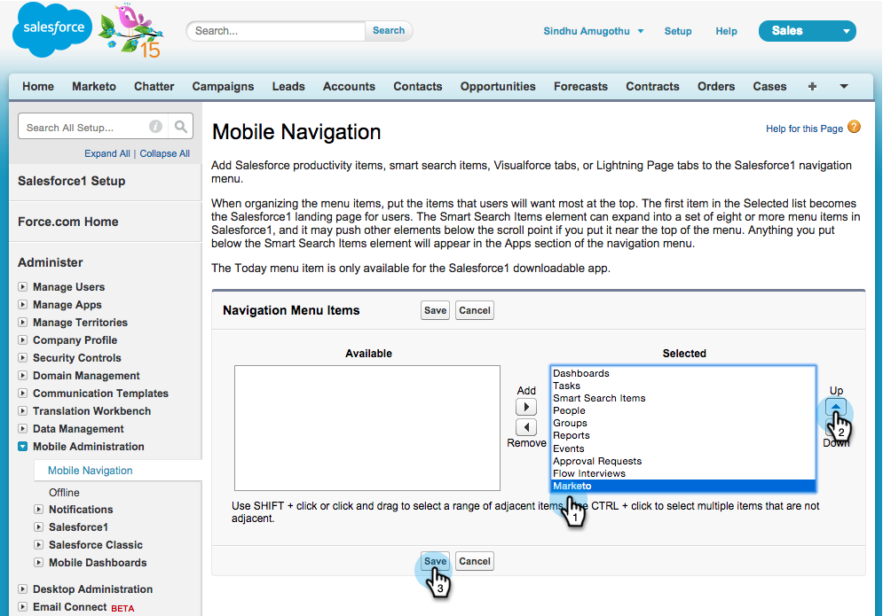Click the bottom Cancel button

(x=474, y=561)
